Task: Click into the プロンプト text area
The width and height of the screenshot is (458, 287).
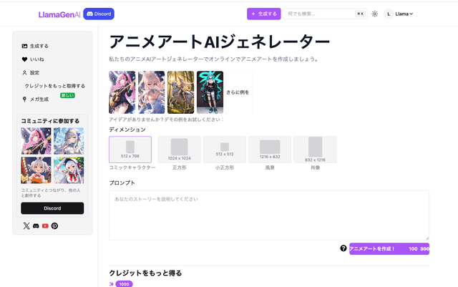Action: (x=269, y=215)
